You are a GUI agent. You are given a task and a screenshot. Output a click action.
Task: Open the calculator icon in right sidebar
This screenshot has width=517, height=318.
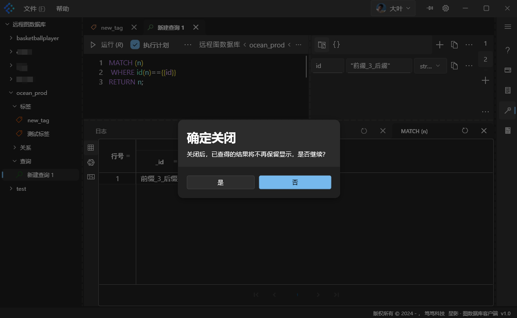(508, 130)
